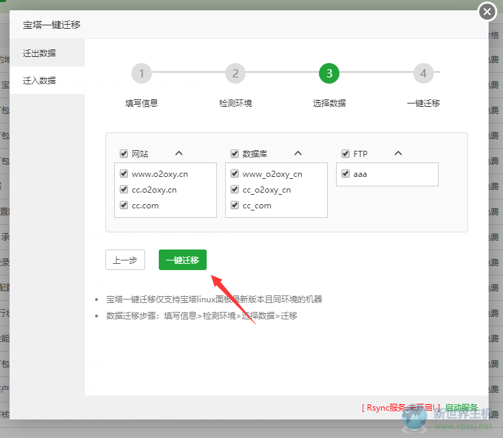This screenshot has width=503, height=438.
Task: Collapse the 网站 list with its chevron
Action: pos(179,154)
